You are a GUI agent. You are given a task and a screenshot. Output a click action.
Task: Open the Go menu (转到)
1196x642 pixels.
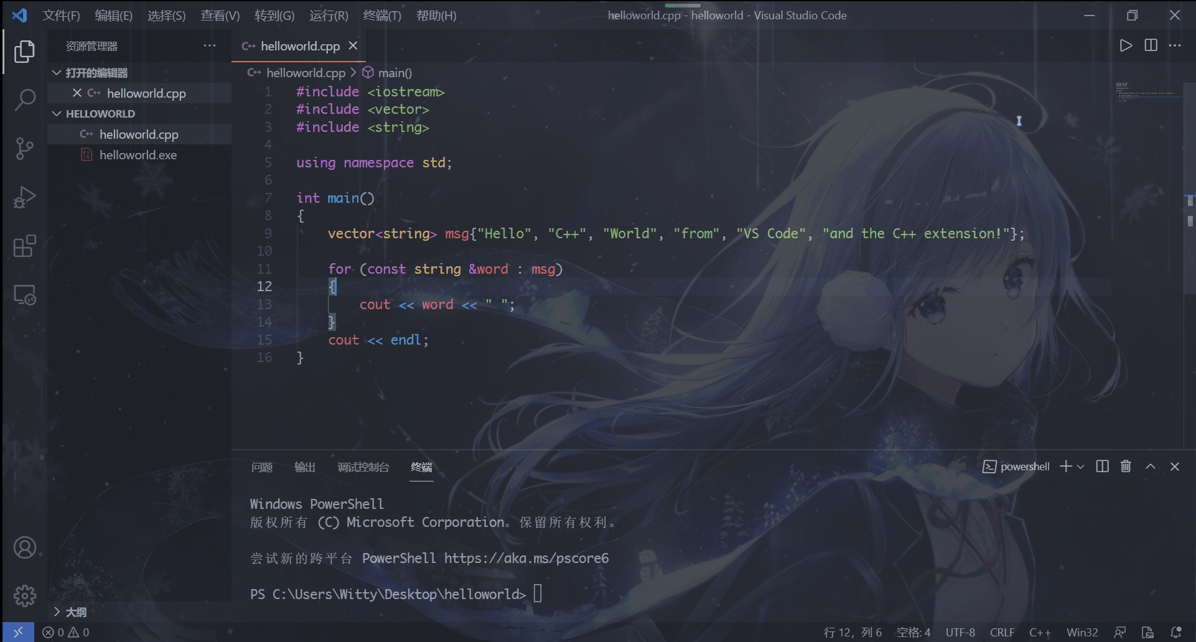274,16
